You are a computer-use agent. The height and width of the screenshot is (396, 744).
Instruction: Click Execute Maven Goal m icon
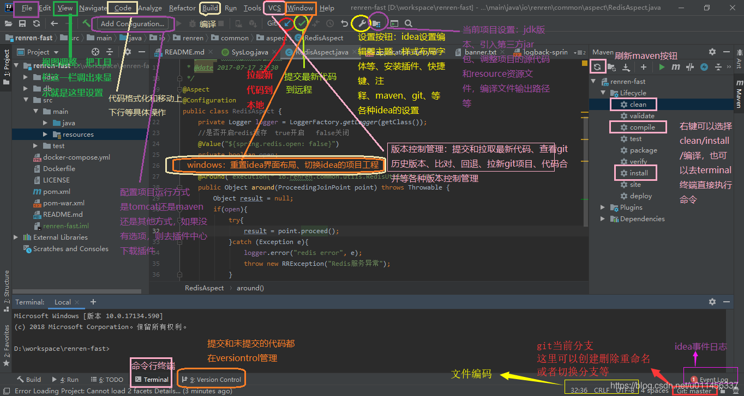pyautogui.click(x=676, y=67)
